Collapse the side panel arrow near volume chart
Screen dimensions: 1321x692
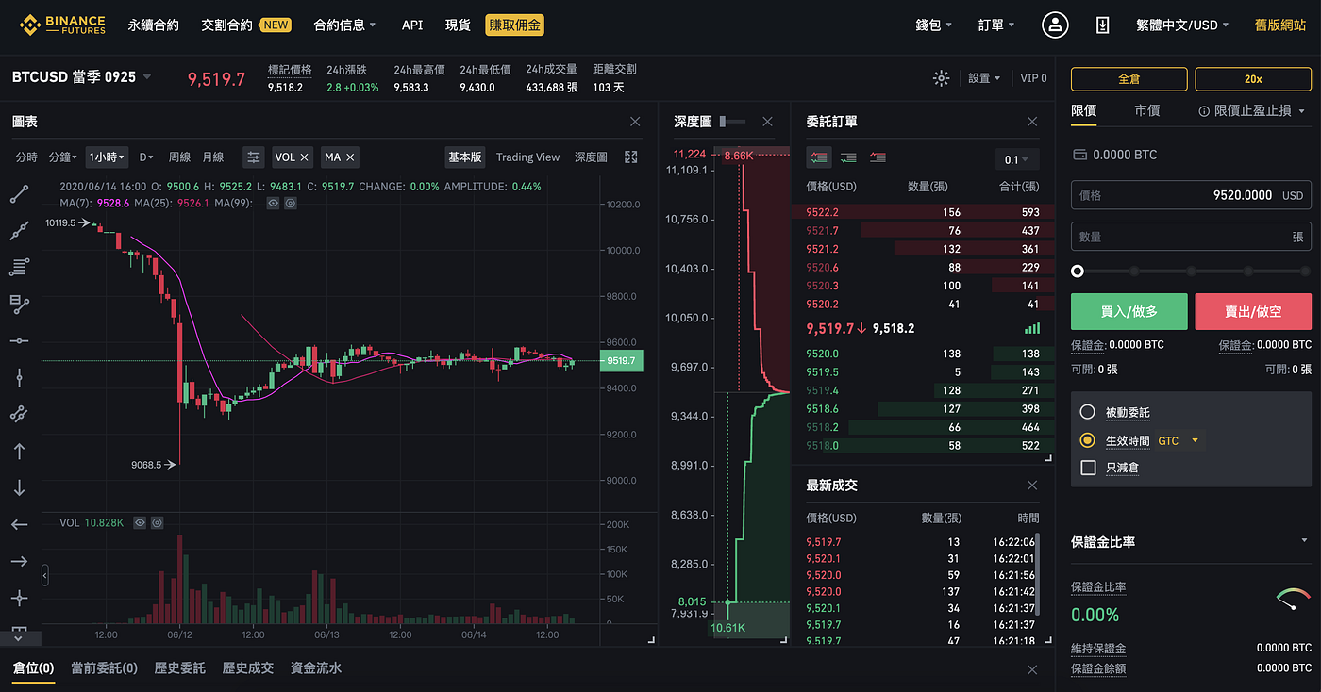point(45,575)
